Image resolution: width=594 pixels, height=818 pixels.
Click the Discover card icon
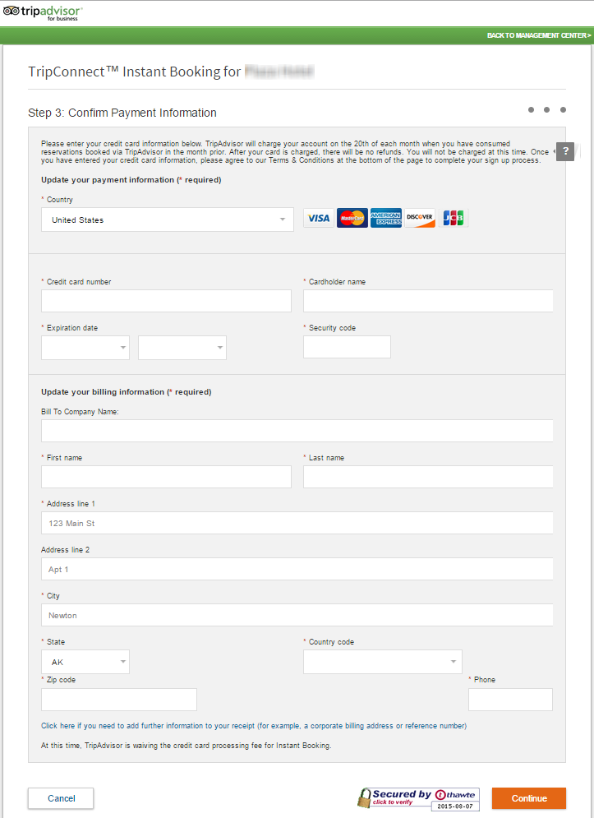tap(420, 218)
